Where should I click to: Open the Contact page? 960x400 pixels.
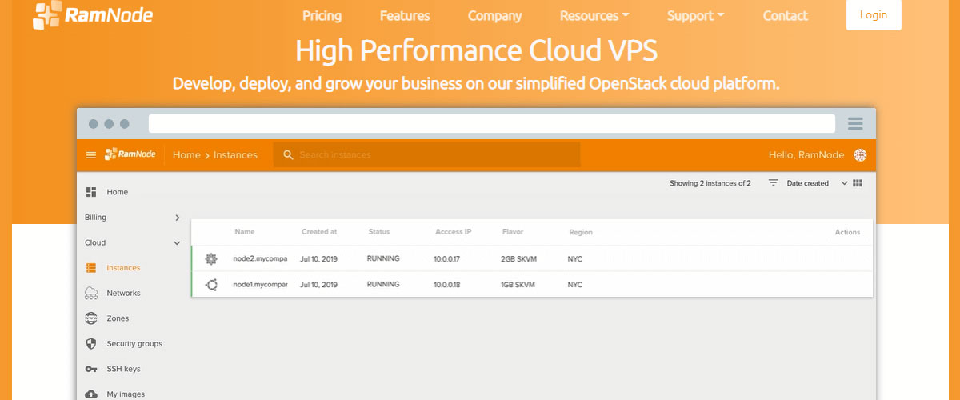pos(786,16)
